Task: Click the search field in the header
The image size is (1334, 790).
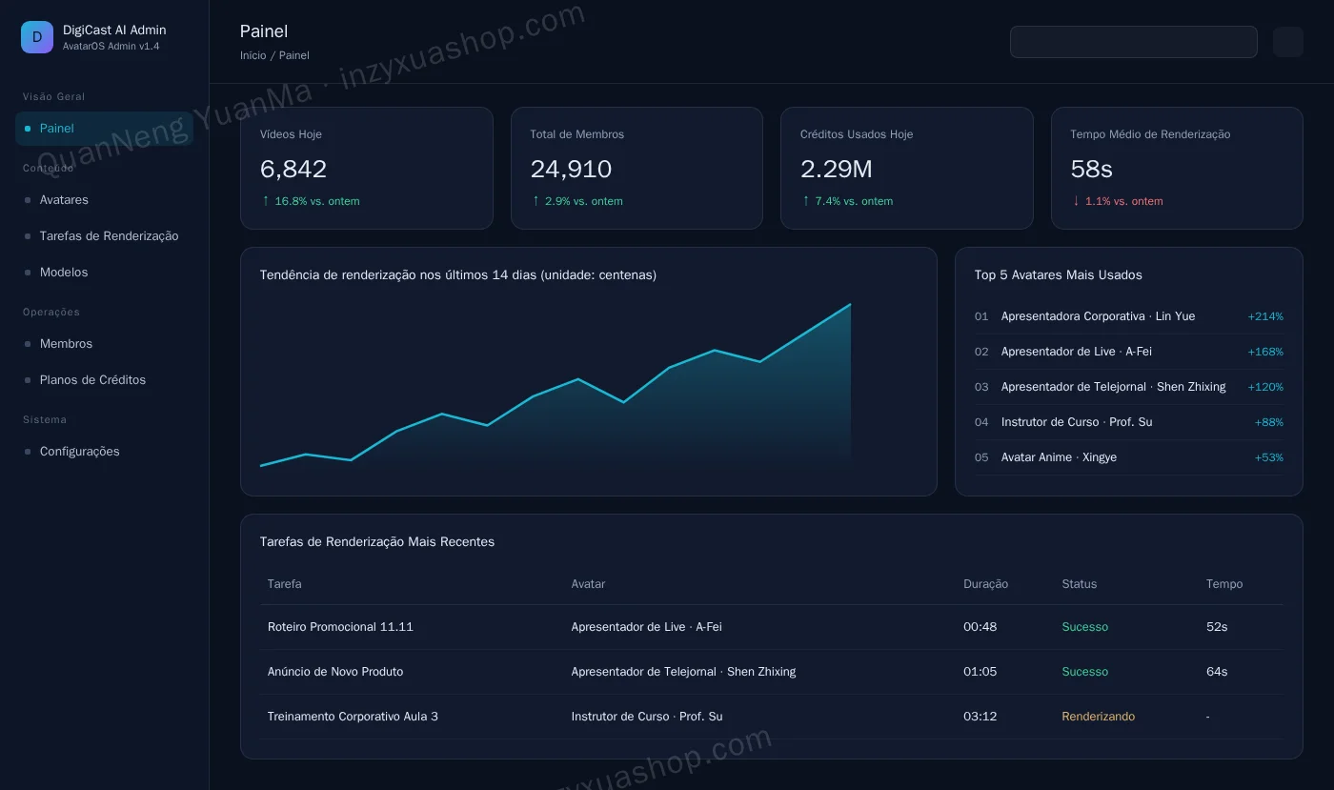Action: (1134, 42)
